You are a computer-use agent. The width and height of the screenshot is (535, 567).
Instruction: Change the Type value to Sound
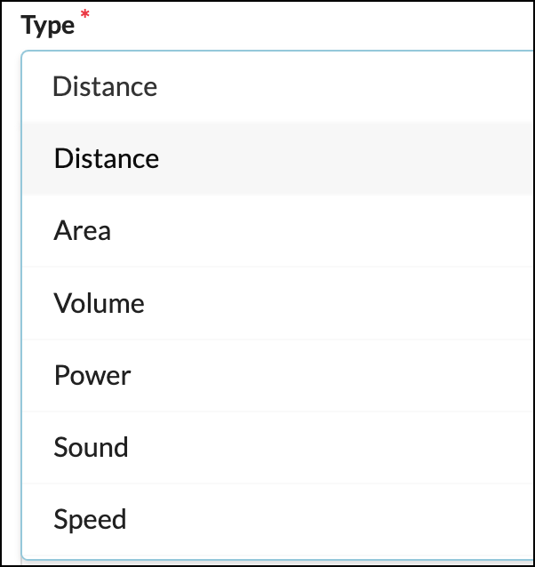point(91,447)
